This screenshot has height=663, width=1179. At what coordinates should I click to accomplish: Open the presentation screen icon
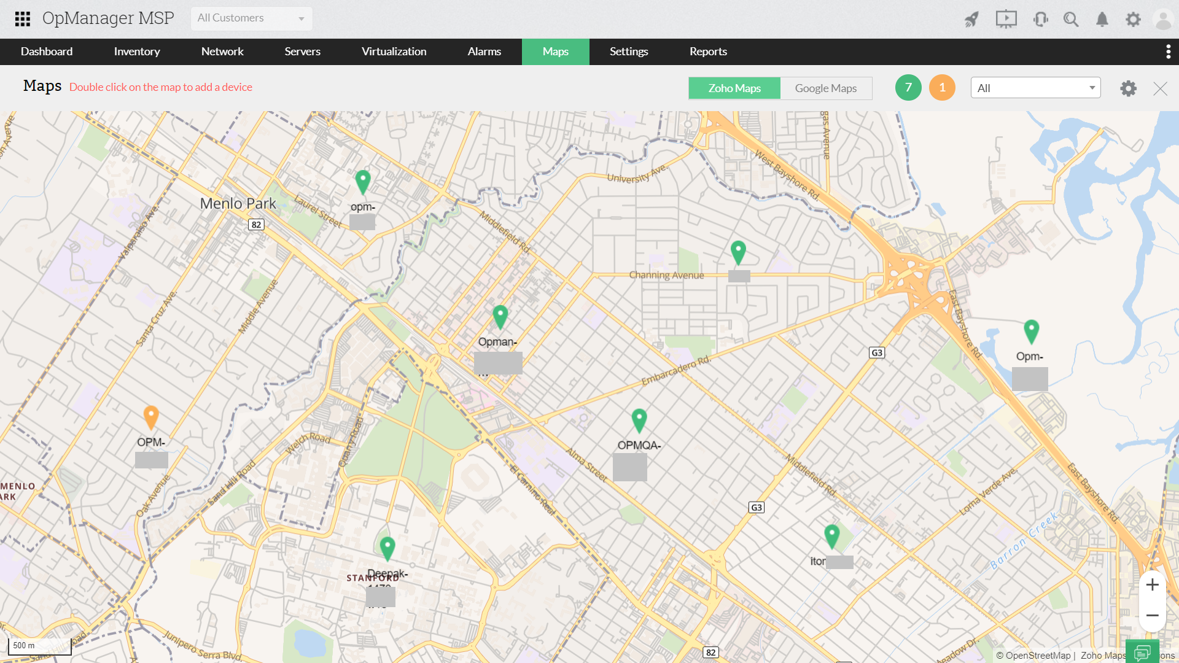[x=1006, y=20]
